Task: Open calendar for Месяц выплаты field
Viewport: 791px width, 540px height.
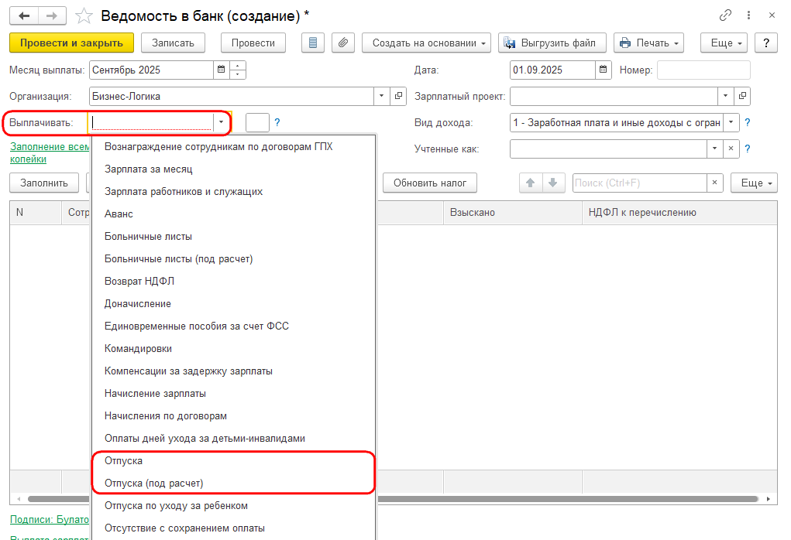Action: point(221,70)
